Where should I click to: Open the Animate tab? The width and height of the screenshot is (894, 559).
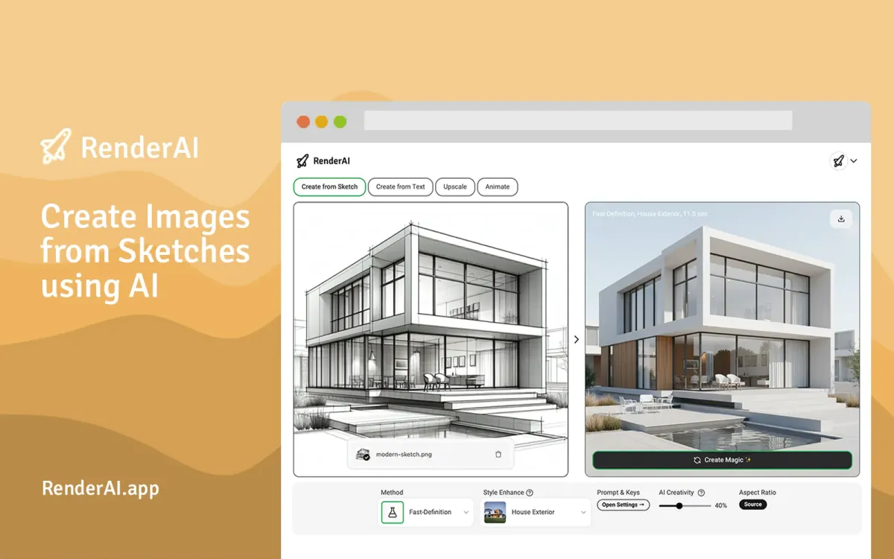[498, 186]
